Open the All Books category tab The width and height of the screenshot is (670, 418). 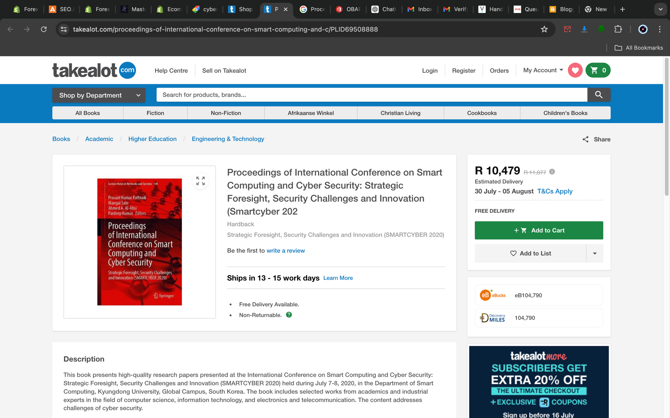(x=87, y=113)
